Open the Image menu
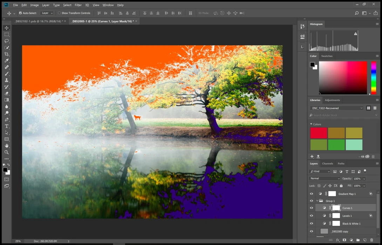 click(34, 5)
